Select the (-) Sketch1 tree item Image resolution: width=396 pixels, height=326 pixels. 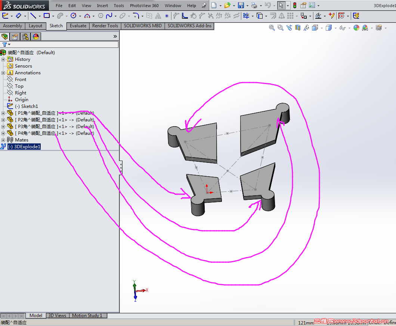point(26,106)
